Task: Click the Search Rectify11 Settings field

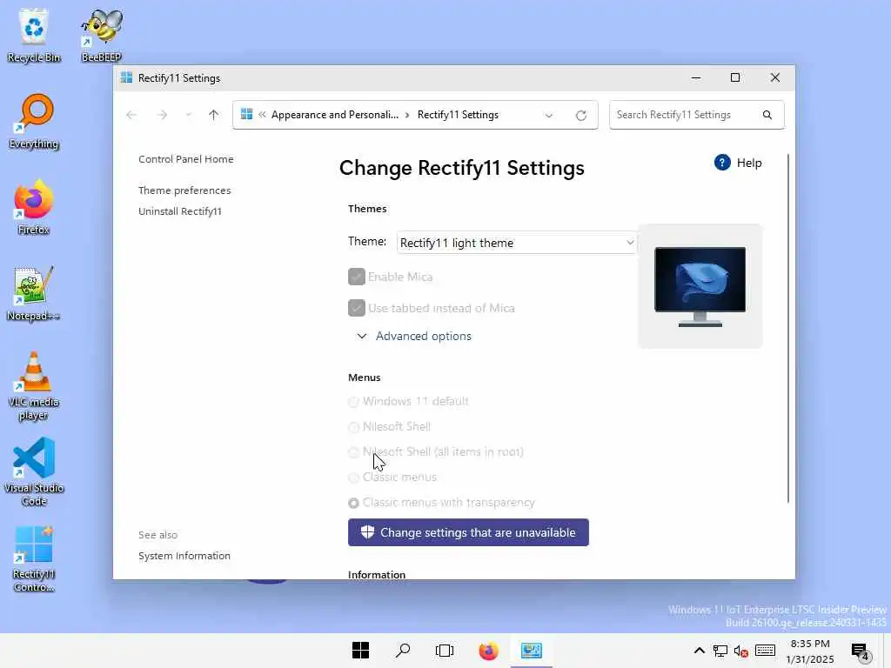Action: tap(697, 115)
